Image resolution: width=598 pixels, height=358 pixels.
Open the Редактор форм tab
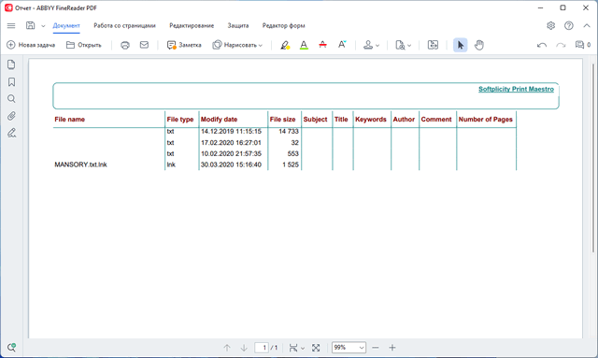pos(283,25)
